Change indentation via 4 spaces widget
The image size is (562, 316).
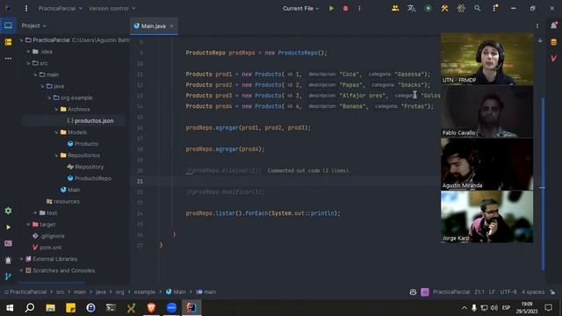533,292
